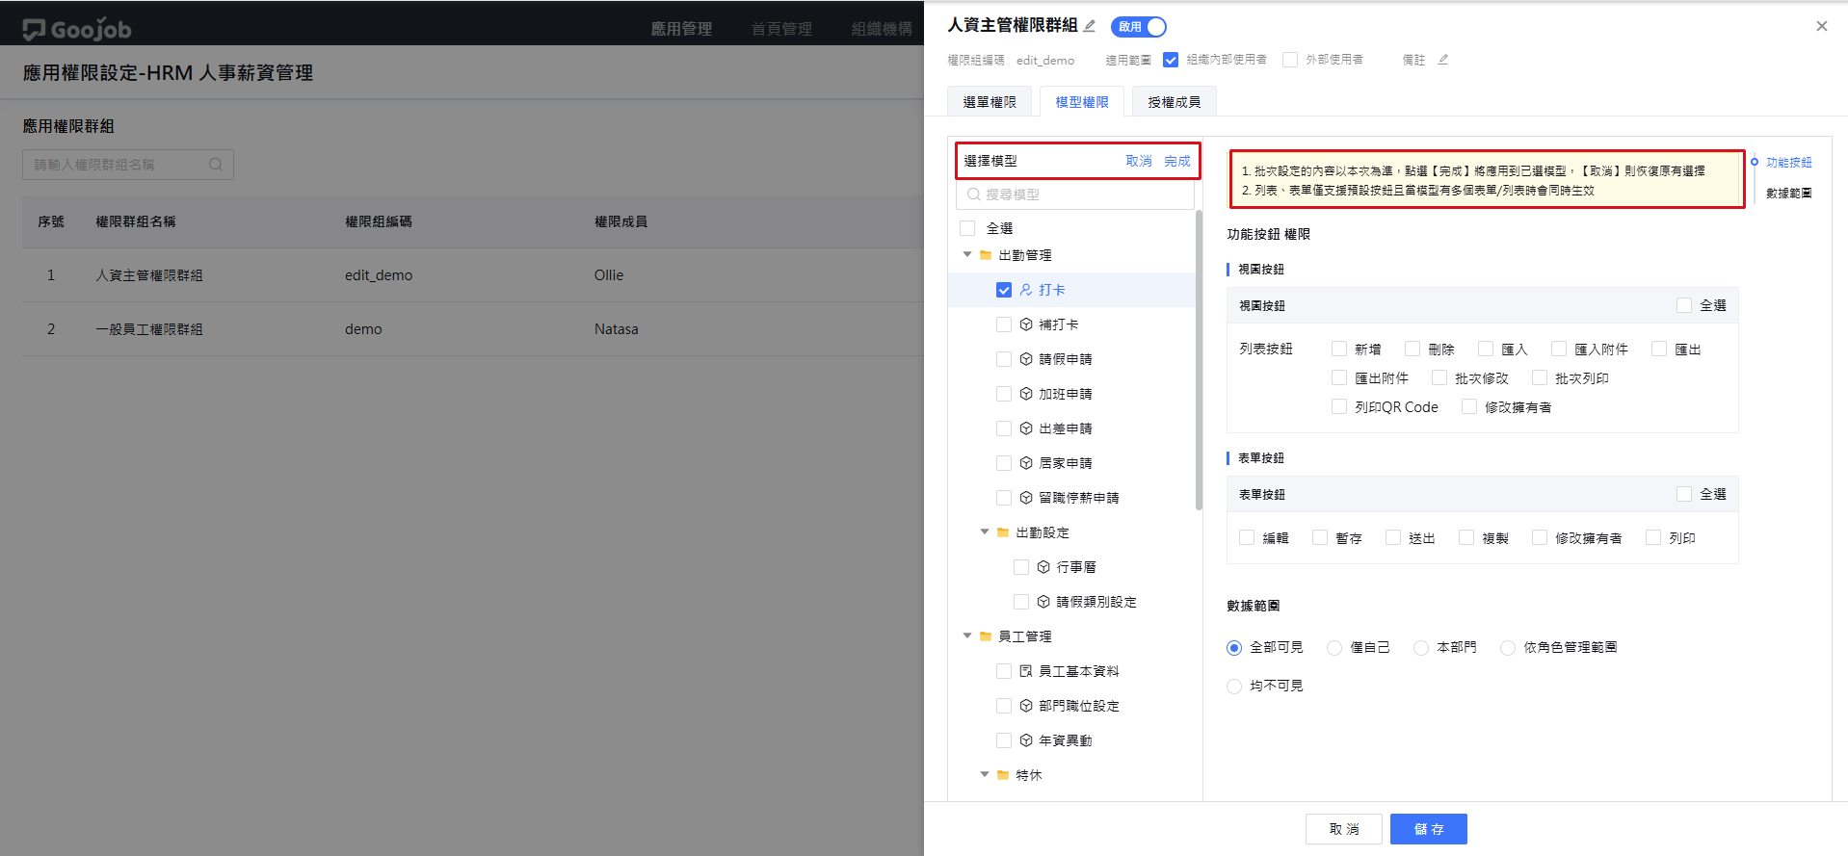Focus the 搜尋模型 search field

click(x=1075, y=195)
